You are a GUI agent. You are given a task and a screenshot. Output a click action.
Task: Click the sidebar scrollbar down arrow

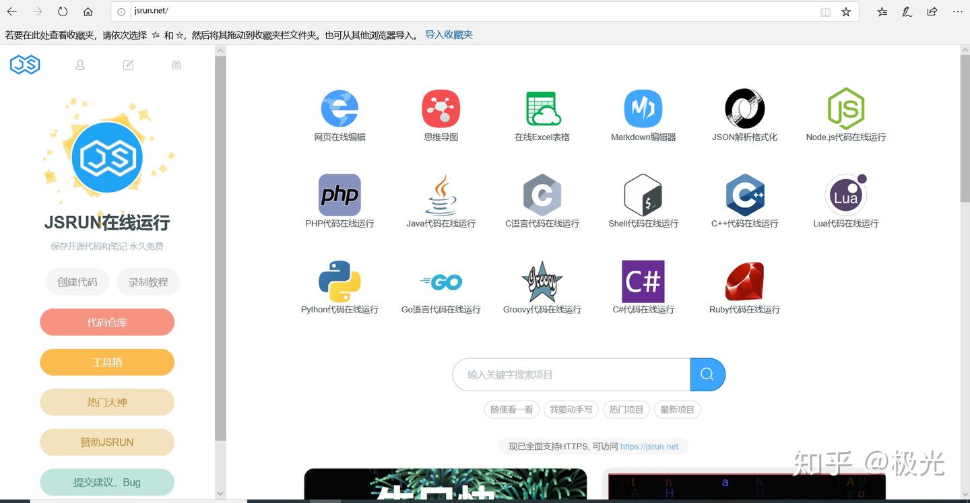[220, 494]
